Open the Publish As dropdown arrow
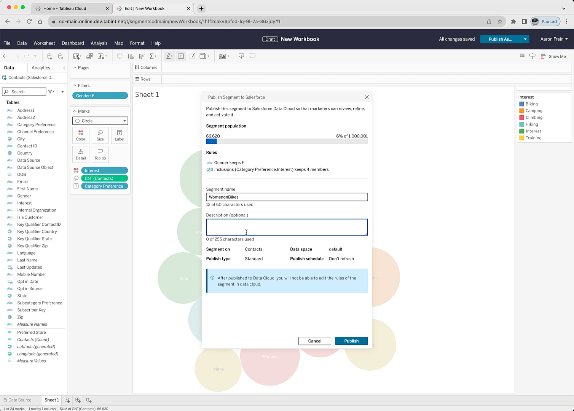 525,39
